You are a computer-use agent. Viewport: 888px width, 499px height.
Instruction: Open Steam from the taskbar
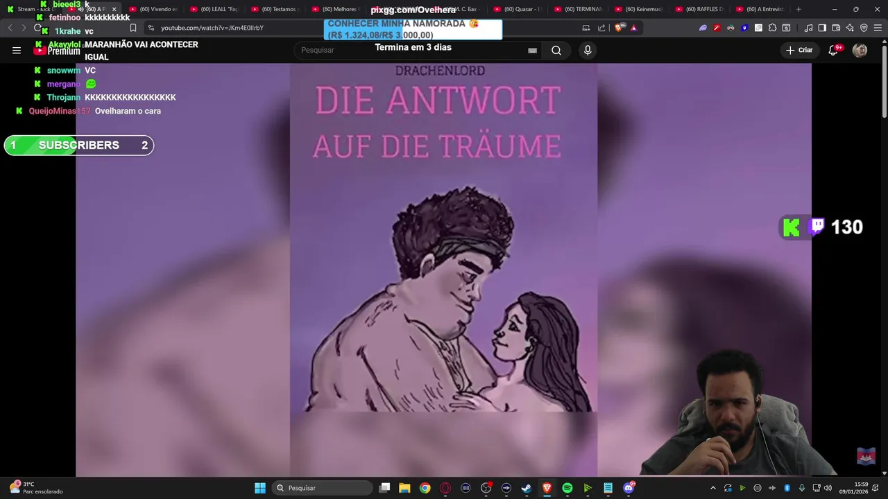(527, 488)
